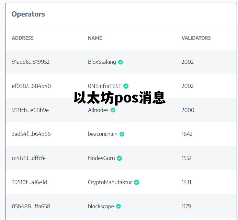Click validator count 1642 for beaconchain

(187, 134)
